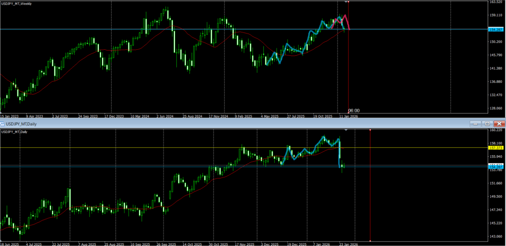Click the 06:00 time label on Weekly chart
This screenshot has height=246, width=506.
click(354, 110)
